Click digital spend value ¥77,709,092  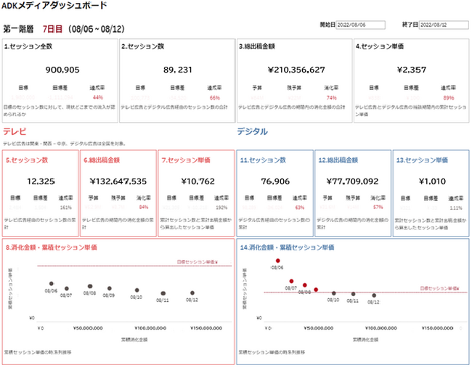click(x=352, y=181)
